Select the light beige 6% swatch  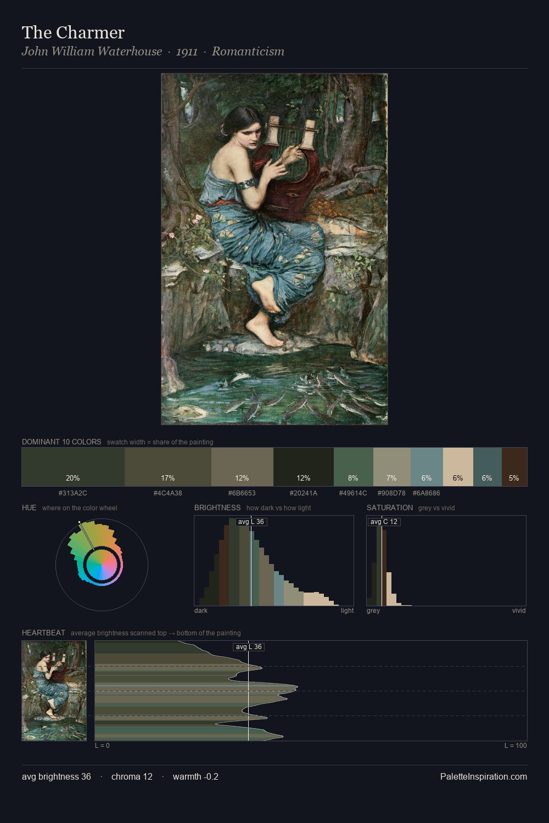(x=458, y=467)
